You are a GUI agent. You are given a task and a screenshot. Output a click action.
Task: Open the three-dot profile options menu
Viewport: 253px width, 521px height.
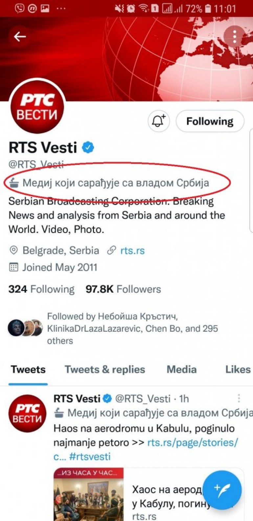(234, 37)
